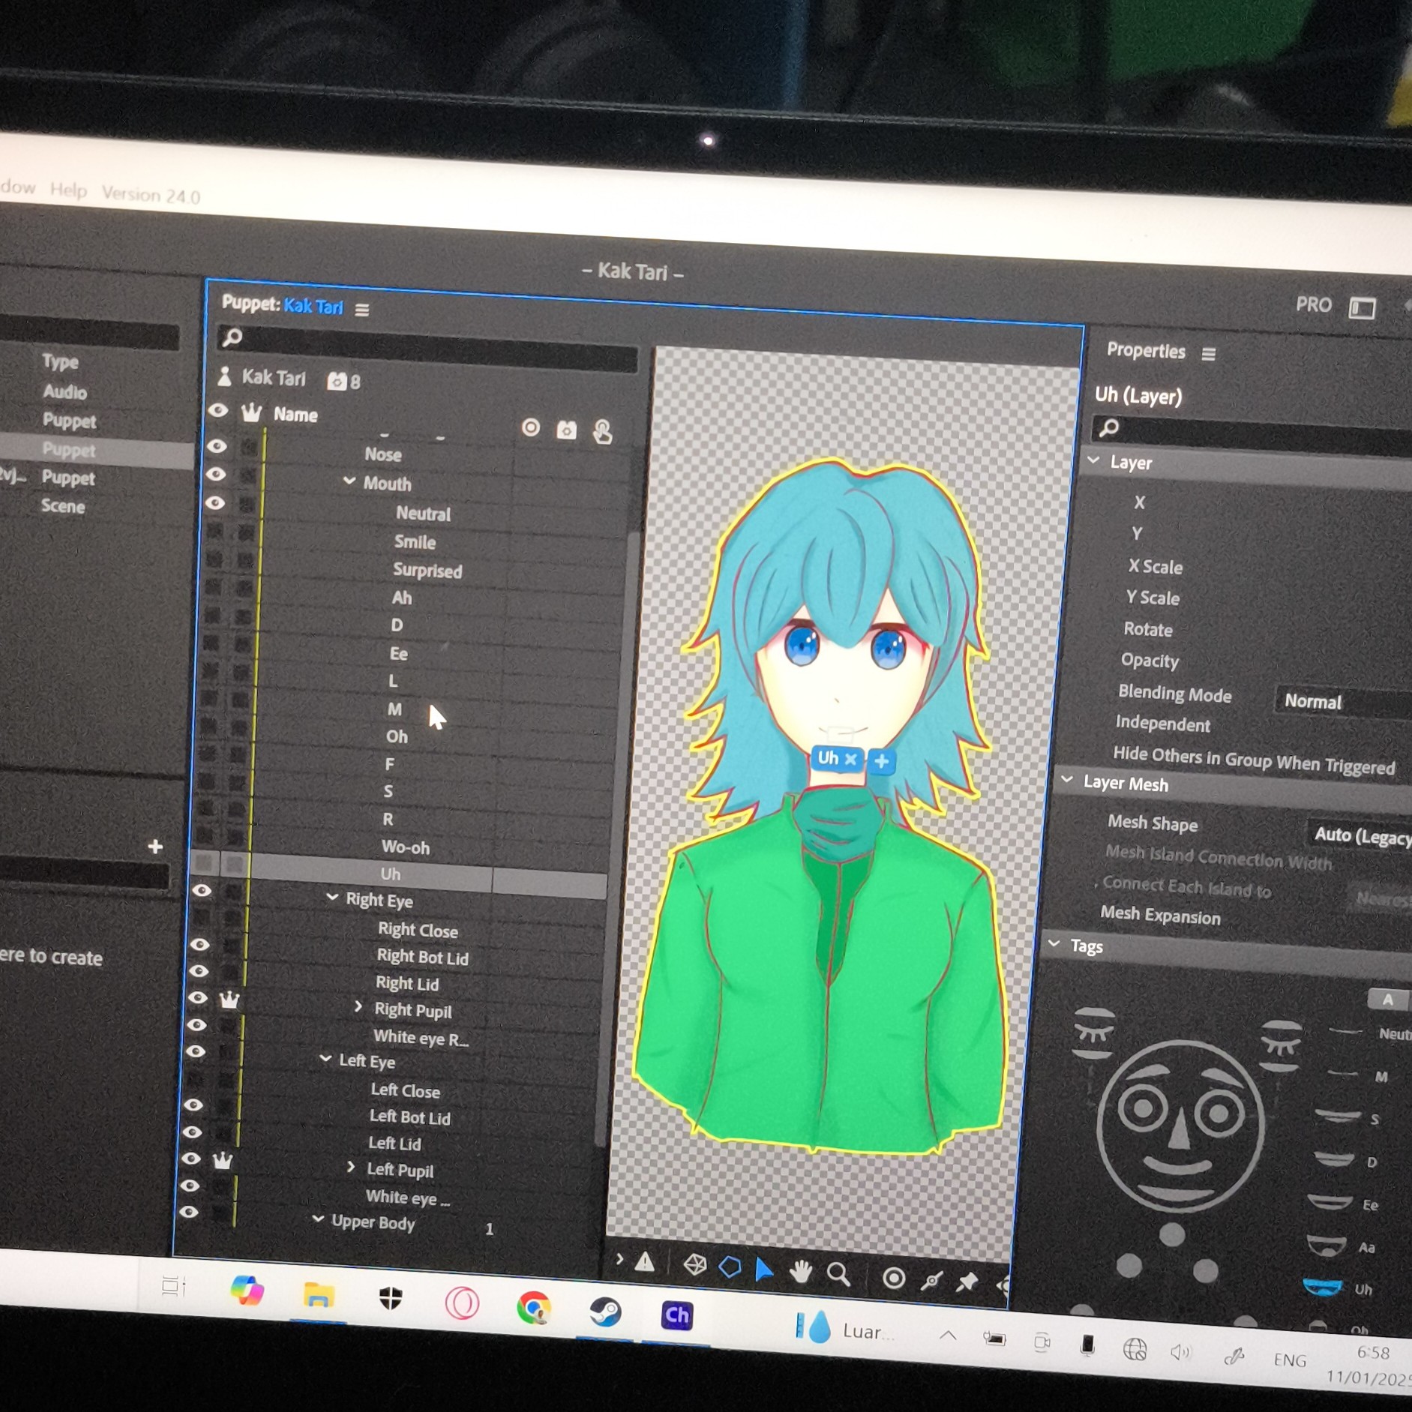This screenshot has height=1412, width=1412.
Task: Select the Ee mouth tag icon
Action: point(1330,1203)
